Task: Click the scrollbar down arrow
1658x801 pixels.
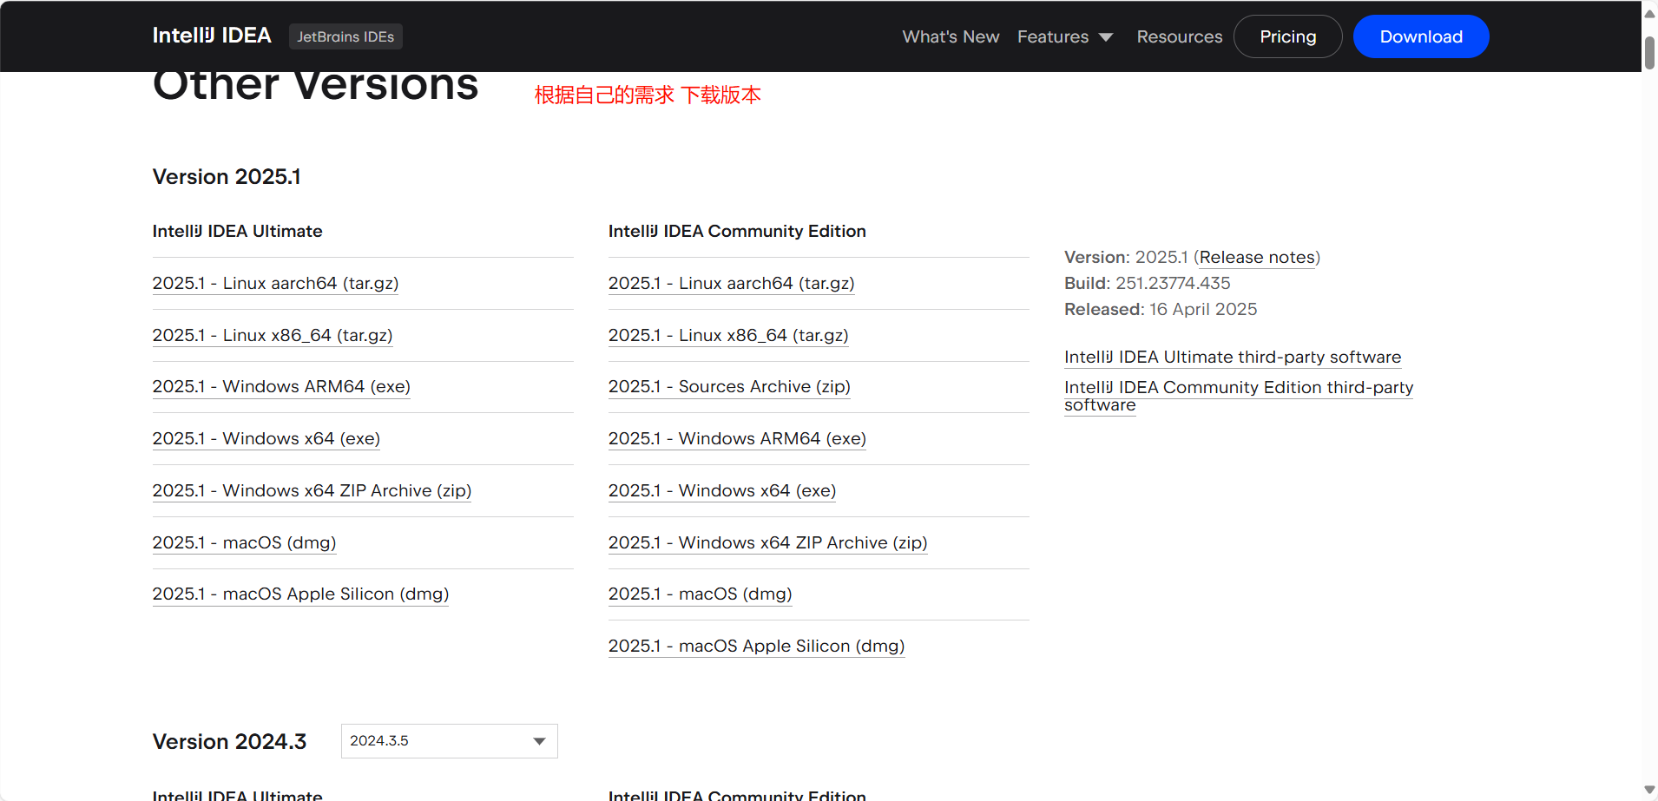Action: tap(1649, 791)
